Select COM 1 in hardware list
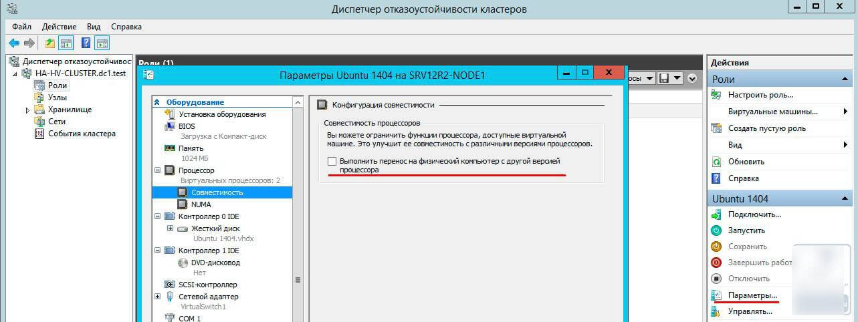Image resolution: width=858 pixels, height=322 pixels. pyautogui.click(x=191, y=318)
